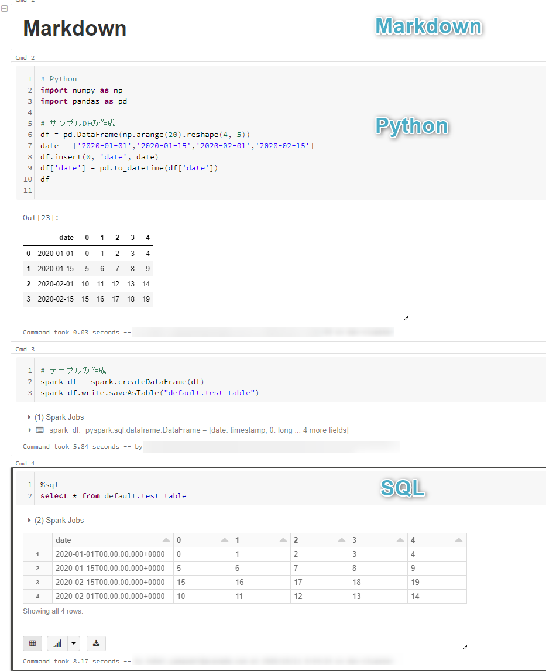
Task: Collapse the Markdown cell with minus icon
Action: pyautogui.click(x=5, y=9)
